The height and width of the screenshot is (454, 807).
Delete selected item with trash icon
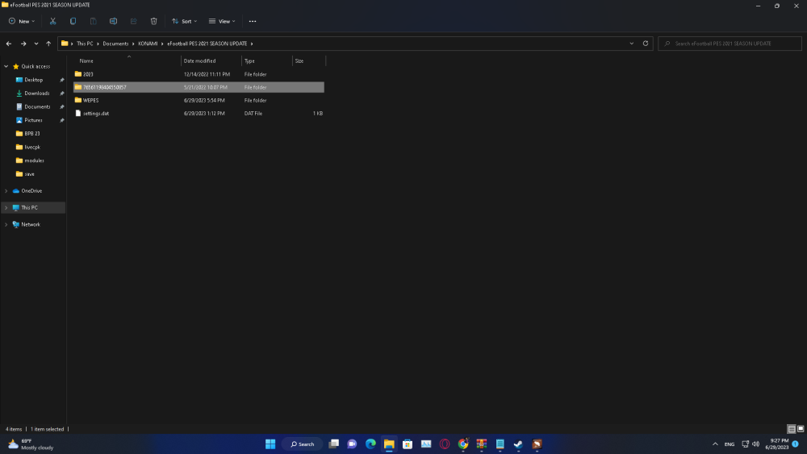click(x=154, y=21)
